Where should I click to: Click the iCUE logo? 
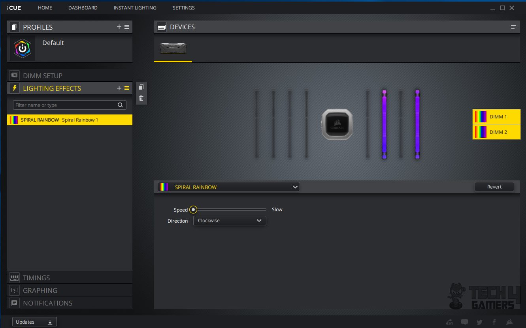(x=14, y=8)
